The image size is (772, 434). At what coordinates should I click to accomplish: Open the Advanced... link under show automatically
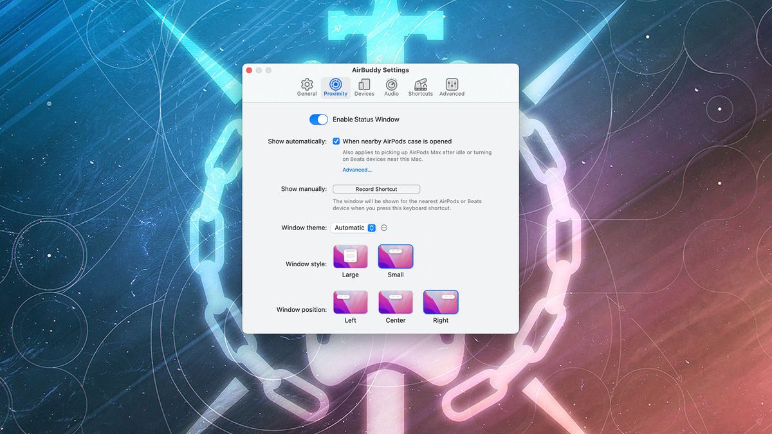tap(356, 169)
